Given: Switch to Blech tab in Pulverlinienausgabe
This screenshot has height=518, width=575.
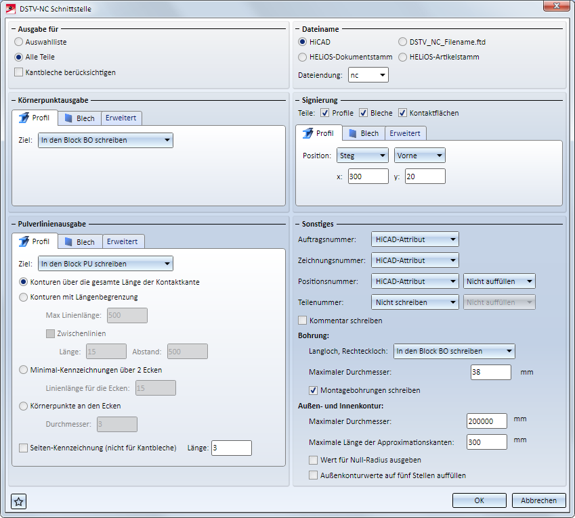Looking at the screenshot, I should tap(80, 242).
